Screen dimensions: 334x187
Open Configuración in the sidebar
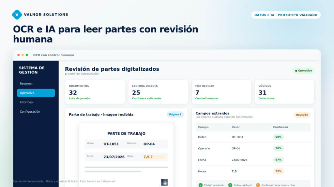(x=36, y=112)
